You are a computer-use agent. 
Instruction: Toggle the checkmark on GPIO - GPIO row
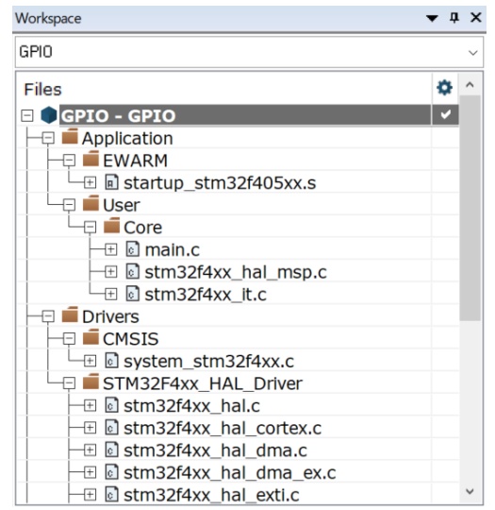(x=445, y=114)
